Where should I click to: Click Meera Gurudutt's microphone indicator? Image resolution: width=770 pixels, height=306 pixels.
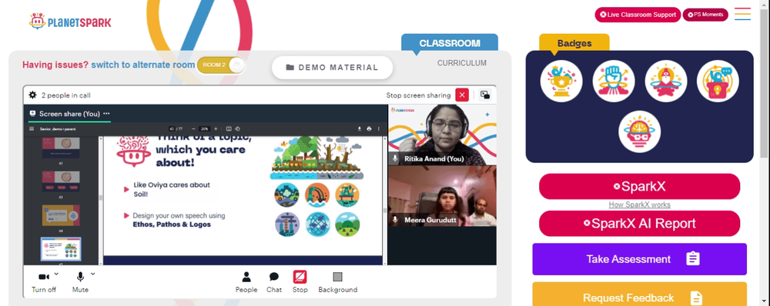[x=395, y=220]
